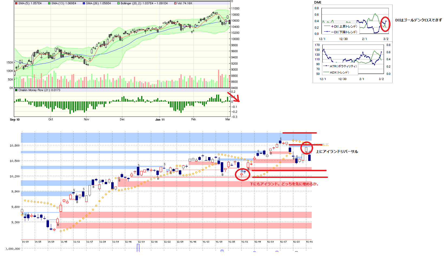This screenshot has width=447, height=265.
Task: Click the red SMA (5) legend swatch
Action: 16,3
